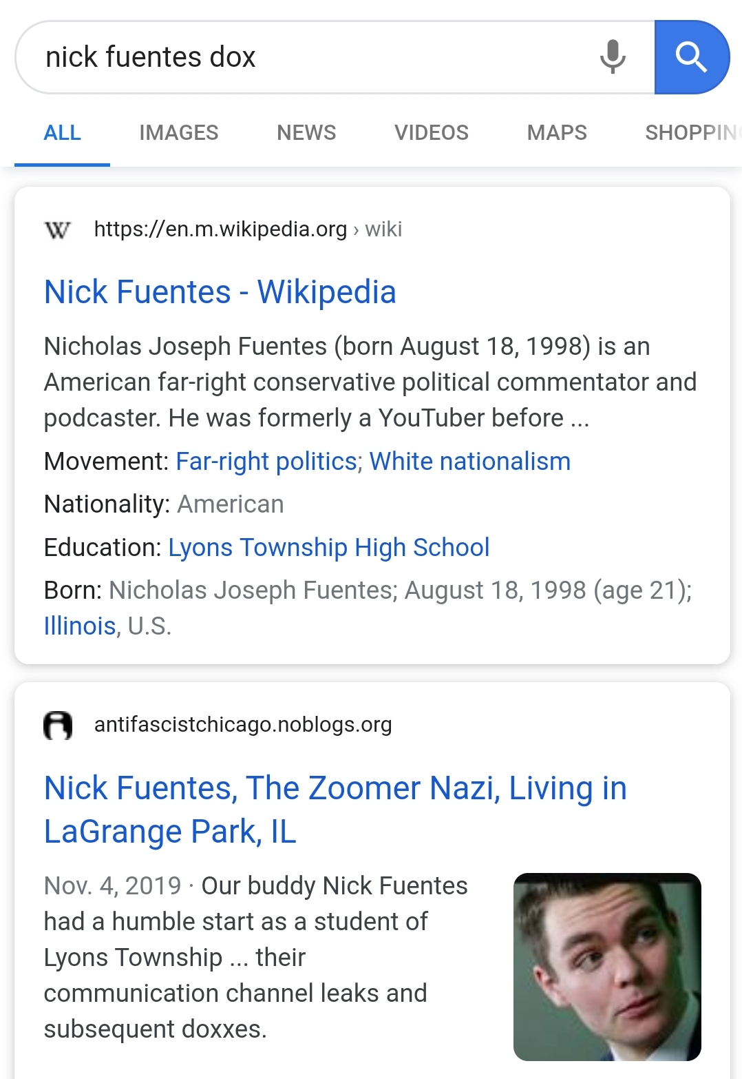Click the Wikipedia W favicon
The width and height of the screenshot is (742, 1079).
point(58,229)
